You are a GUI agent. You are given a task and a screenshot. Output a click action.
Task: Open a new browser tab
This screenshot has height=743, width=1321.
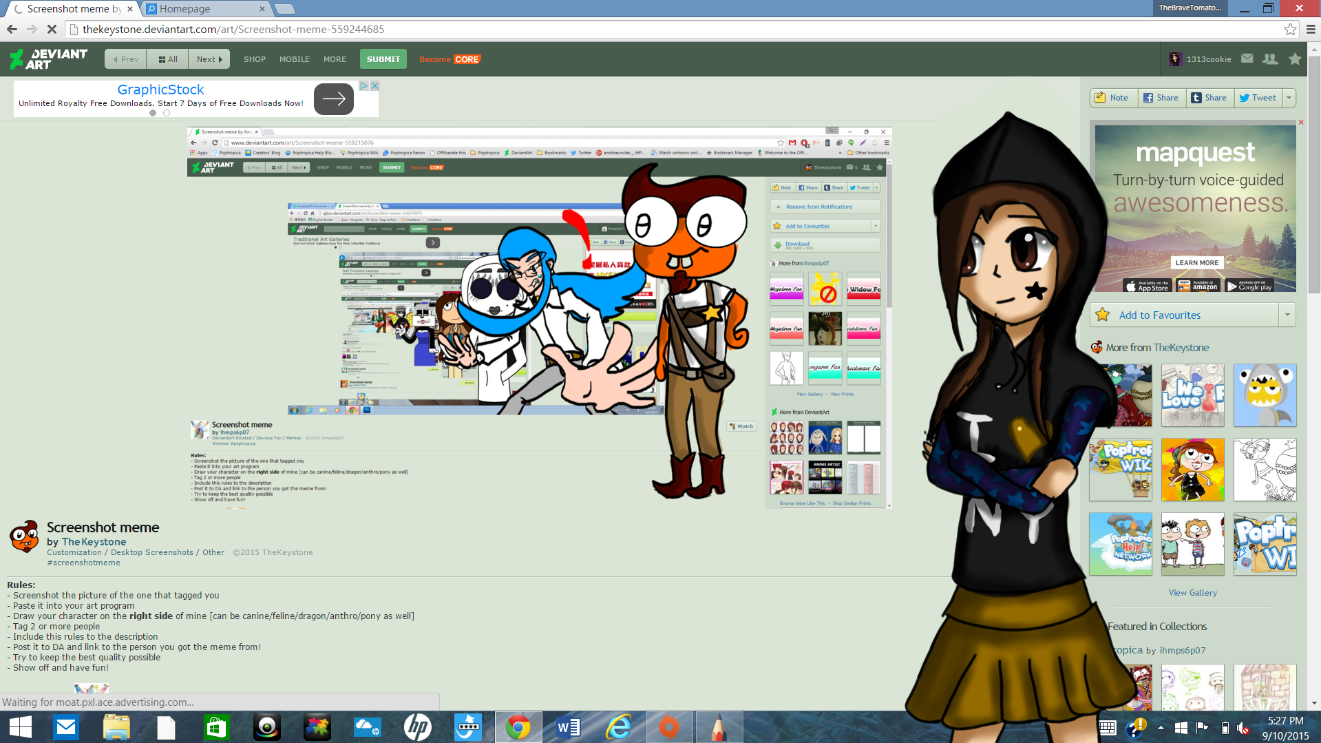tap(284, 9)
